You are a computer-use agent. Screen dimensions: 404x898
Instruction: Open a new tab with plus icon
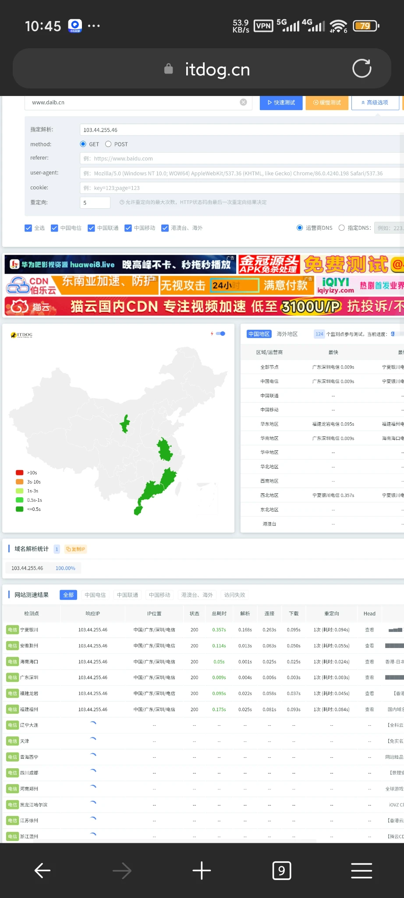(202, 870)
